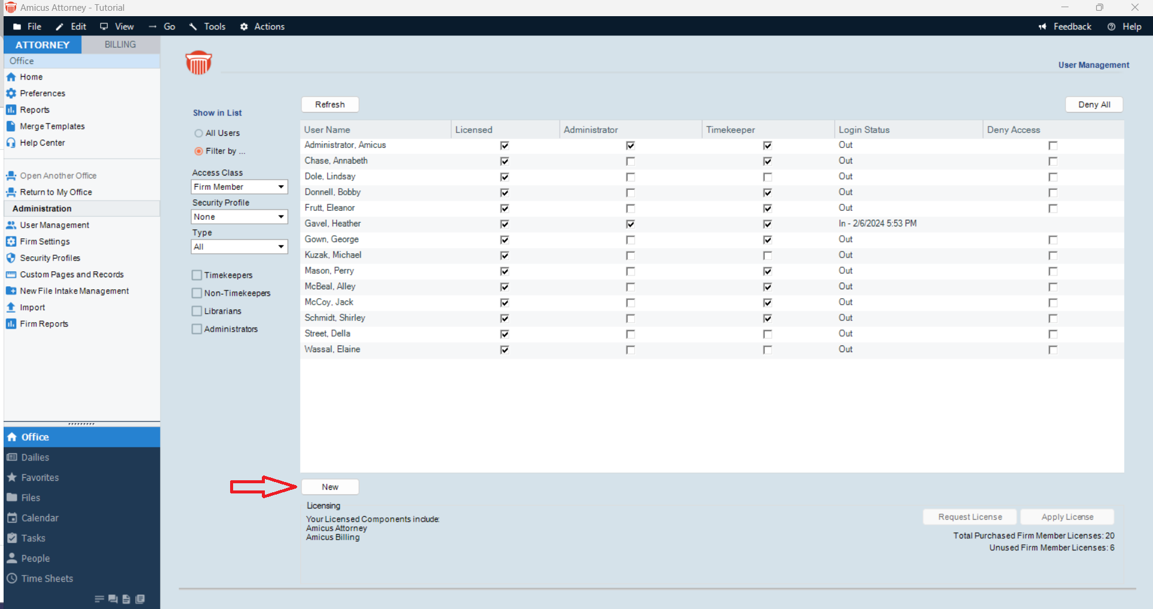The height and width of the screenshot is (609, 1153).
Task: Select the Filter by radio button
Action: [x=198, y=152]
